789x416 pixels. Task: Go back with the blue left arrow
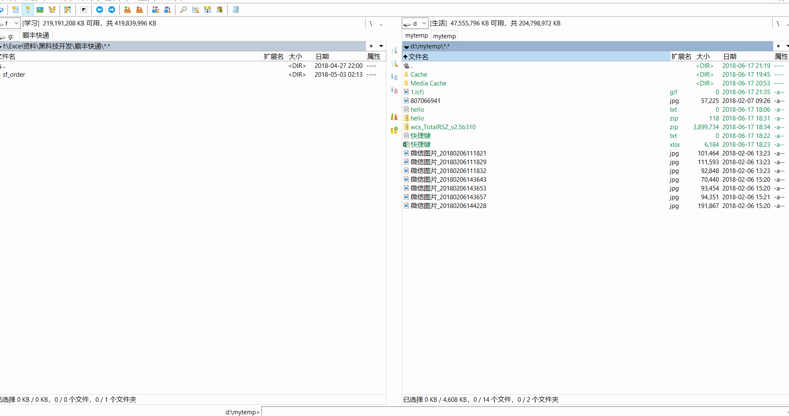(100, 10)
